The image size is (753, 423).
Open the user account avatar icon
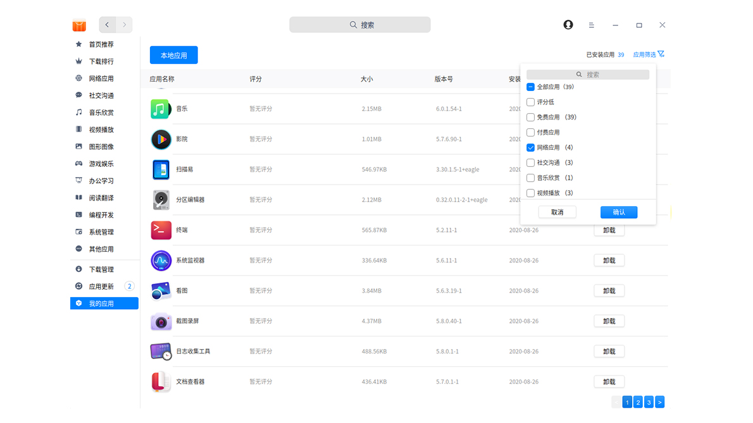(x=568, y=25)
